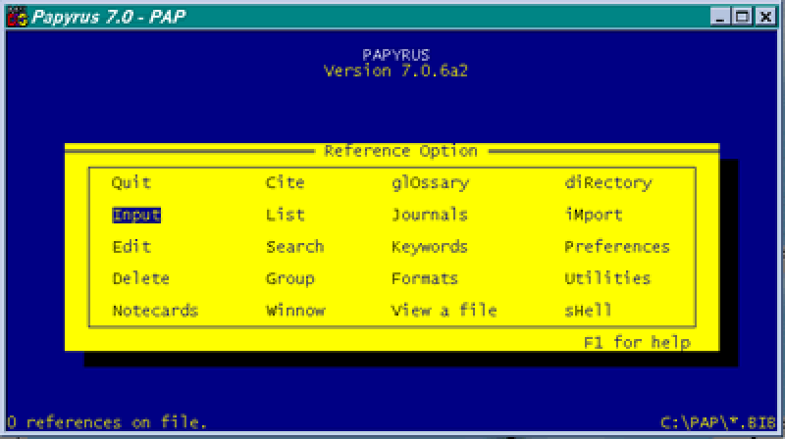This screenshot has width=785, height=439.
Task: Maximize the Papyrus window
Action: 742,17
